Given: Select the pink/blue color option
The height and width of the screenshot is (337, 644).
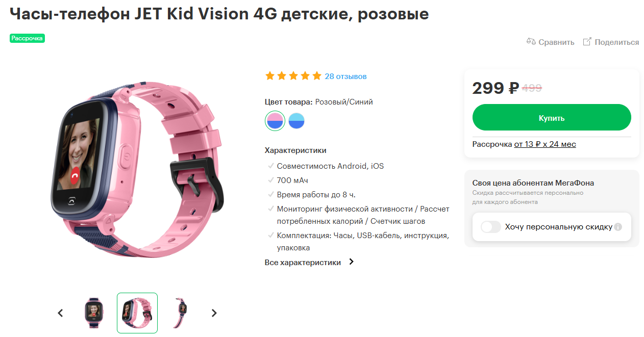Looking at the screenshot, I should tap(275, 121).
